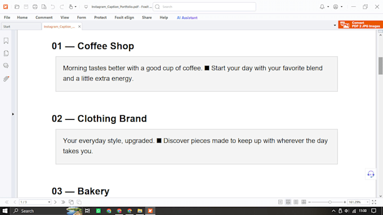Click the Print icon in quick toolbar
Screen dimensions: 383x215
point(35,7)
